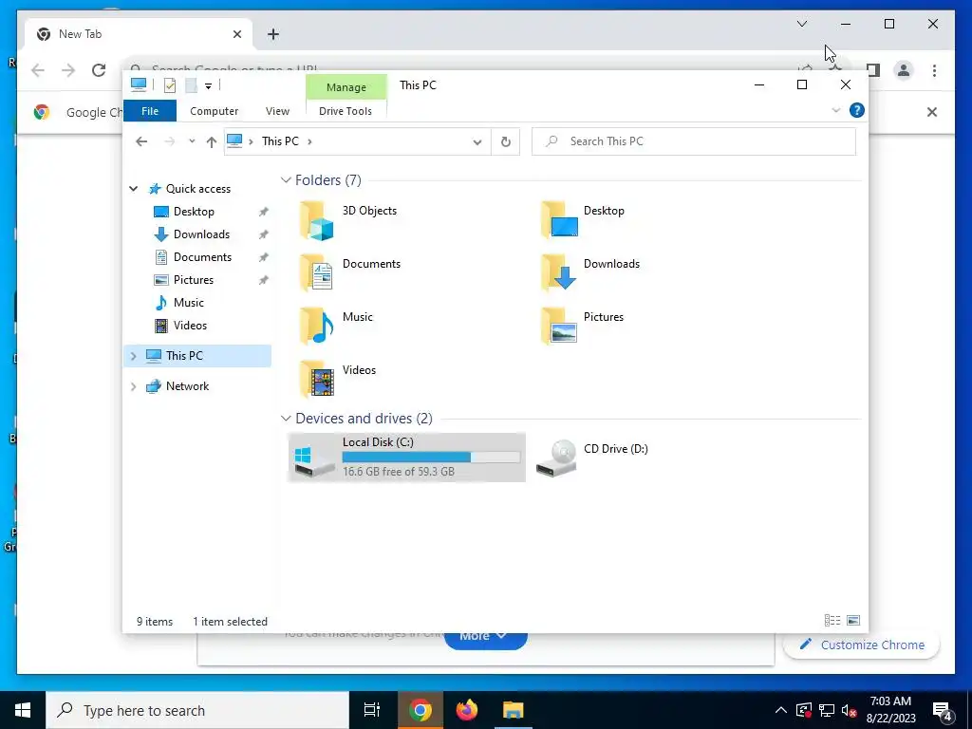This screenshot has width=972, height=729.
Task: Open the notification center icon
Action: coord(942,710)
